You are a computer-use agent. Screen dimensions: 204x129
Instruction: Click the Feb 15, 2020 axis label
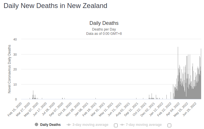pos(15,108)
